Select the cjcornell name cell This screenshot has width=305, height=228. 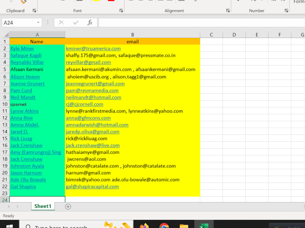[37, 104]
